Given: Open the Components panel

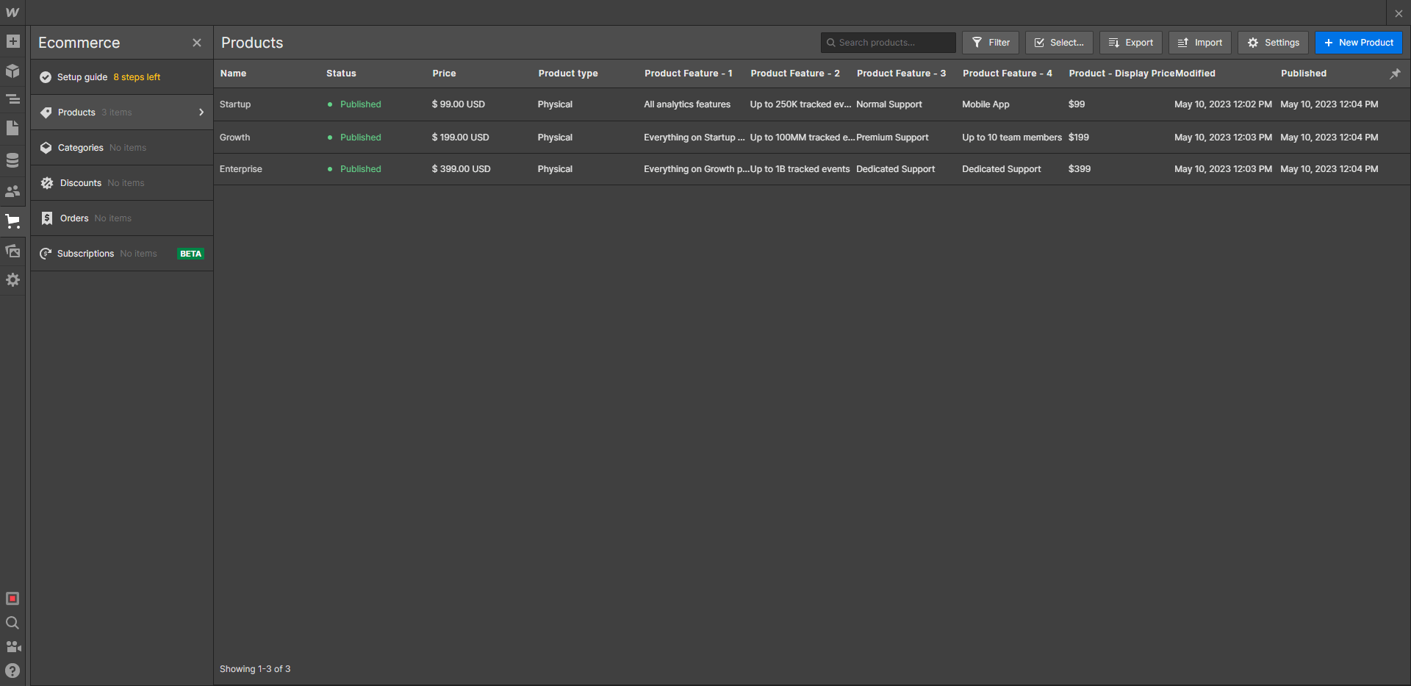Looking at the screenshot, I should [12, 71].
